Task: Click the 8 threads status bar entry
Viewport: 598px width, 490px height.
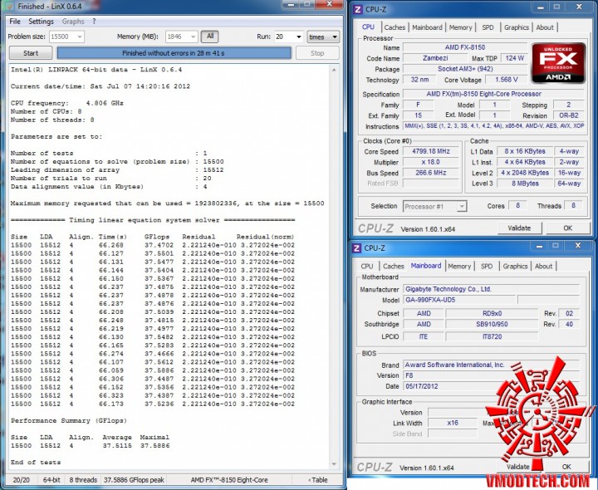Action: 83,480
